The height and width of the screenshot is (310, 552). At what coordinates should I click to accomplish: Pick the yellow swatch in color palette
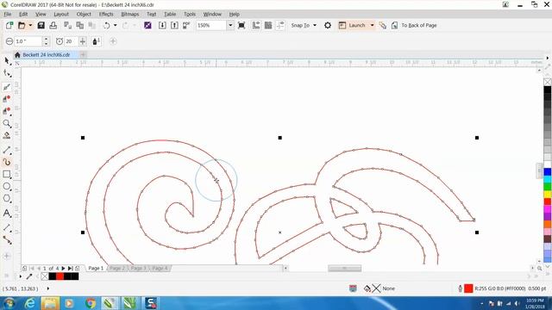pyautogui.click(x=548, y=194)
